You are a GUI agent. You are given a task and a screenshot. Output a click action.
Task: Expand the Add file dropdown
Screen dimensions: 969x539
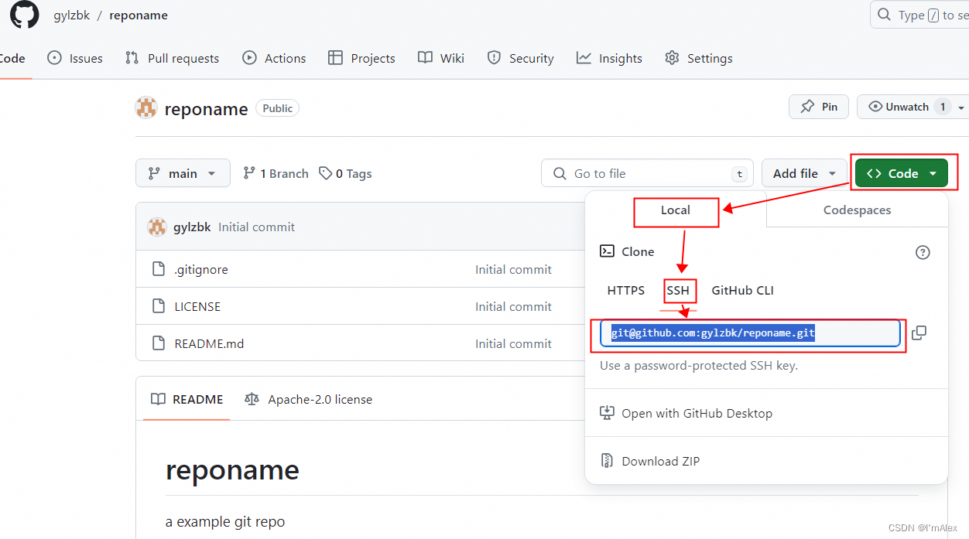point(804,173)
